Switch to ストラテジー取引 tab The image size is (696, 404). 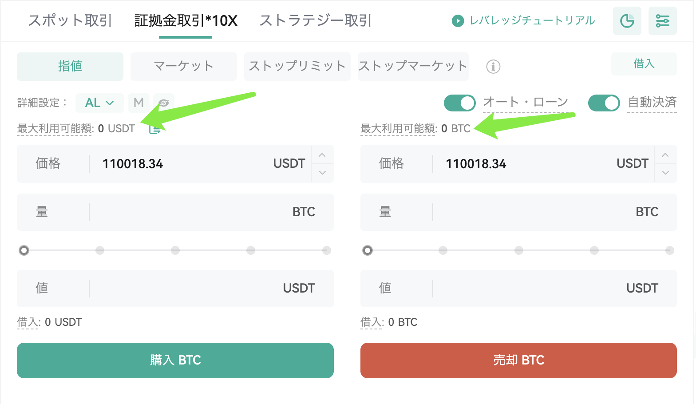pos(316,20)
